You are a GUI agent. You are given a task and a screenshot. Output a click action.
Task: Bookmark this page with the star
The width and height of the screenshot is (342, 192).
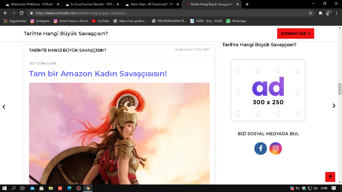(310, 13)
